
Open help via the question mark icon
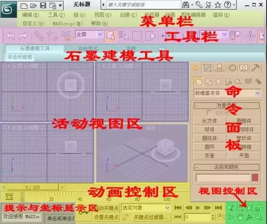click(x=228, y=5)
